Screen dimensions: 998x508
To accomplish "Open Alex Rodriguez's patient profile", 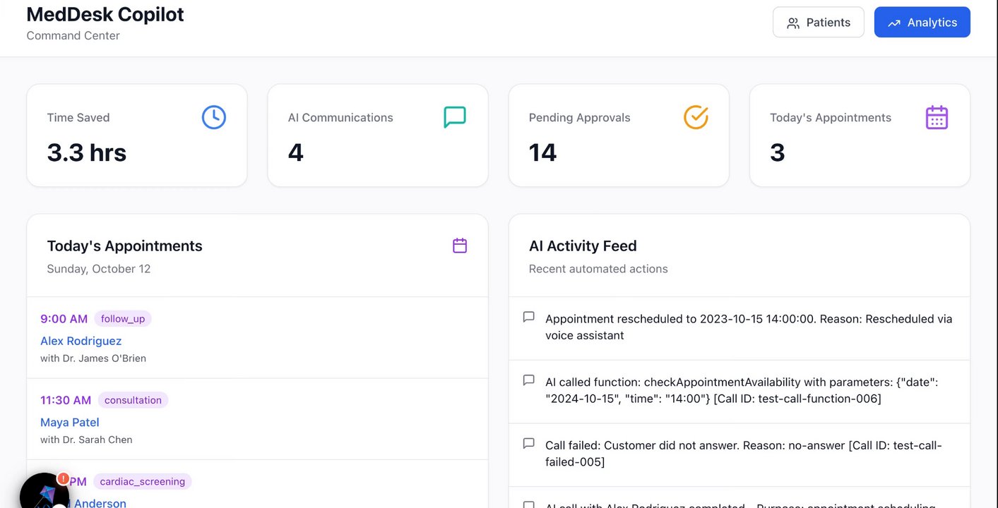I will pyautogui.click(x=81, y=341).
